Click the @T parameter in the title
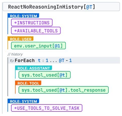 point(89,7)
